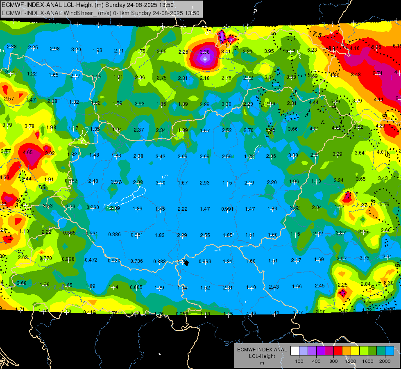Click the legend title ECMWF-INDEX-ANAL

[262, 350]
